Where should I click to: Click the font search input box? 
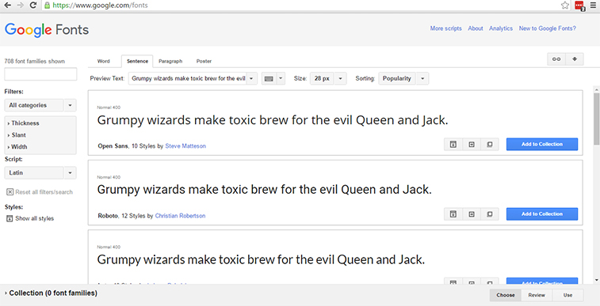coord(40,74)
